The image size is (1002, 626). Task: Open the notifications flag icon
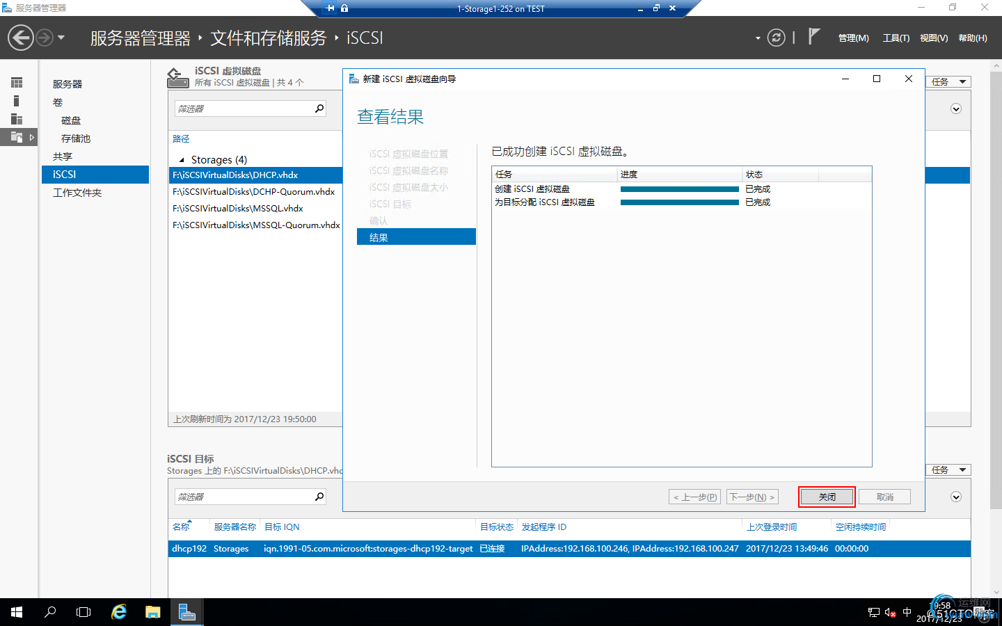(813, 36)
